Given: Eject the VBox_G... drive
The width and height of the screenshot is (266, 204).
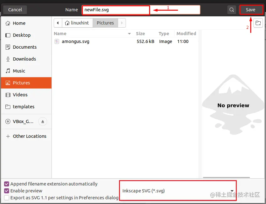Looking at the screenshot, I should (x=43, y=121).
